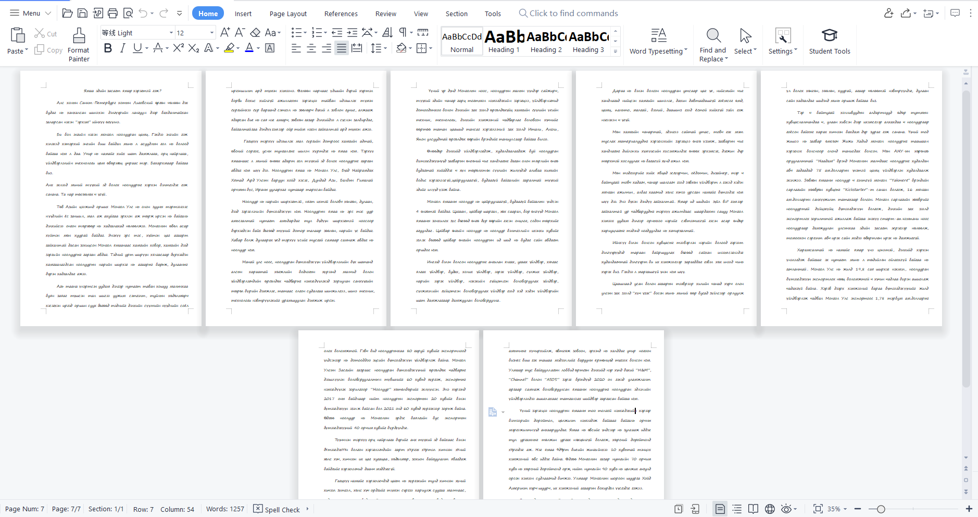Click the Print icon in quick access toolbar
The image size is (978, 517).
[112, 14]
